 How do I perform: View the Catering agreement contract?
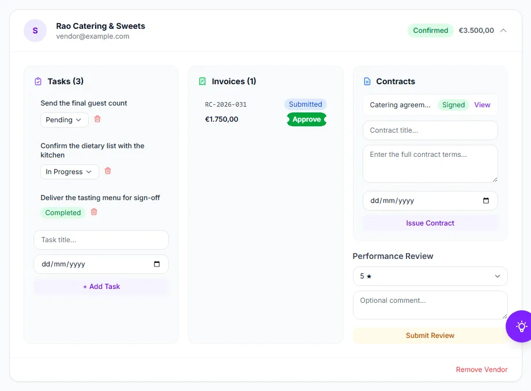click(x=482, y=105)
